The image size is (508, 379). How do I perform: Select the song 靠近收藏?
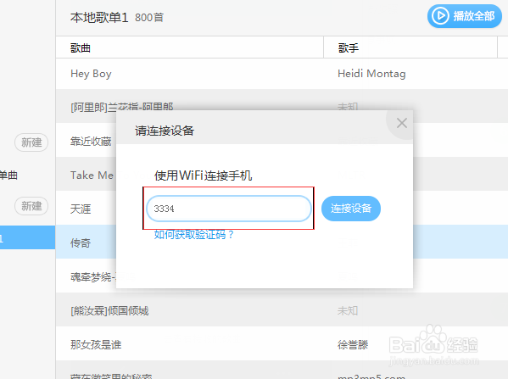coord(91,142)
